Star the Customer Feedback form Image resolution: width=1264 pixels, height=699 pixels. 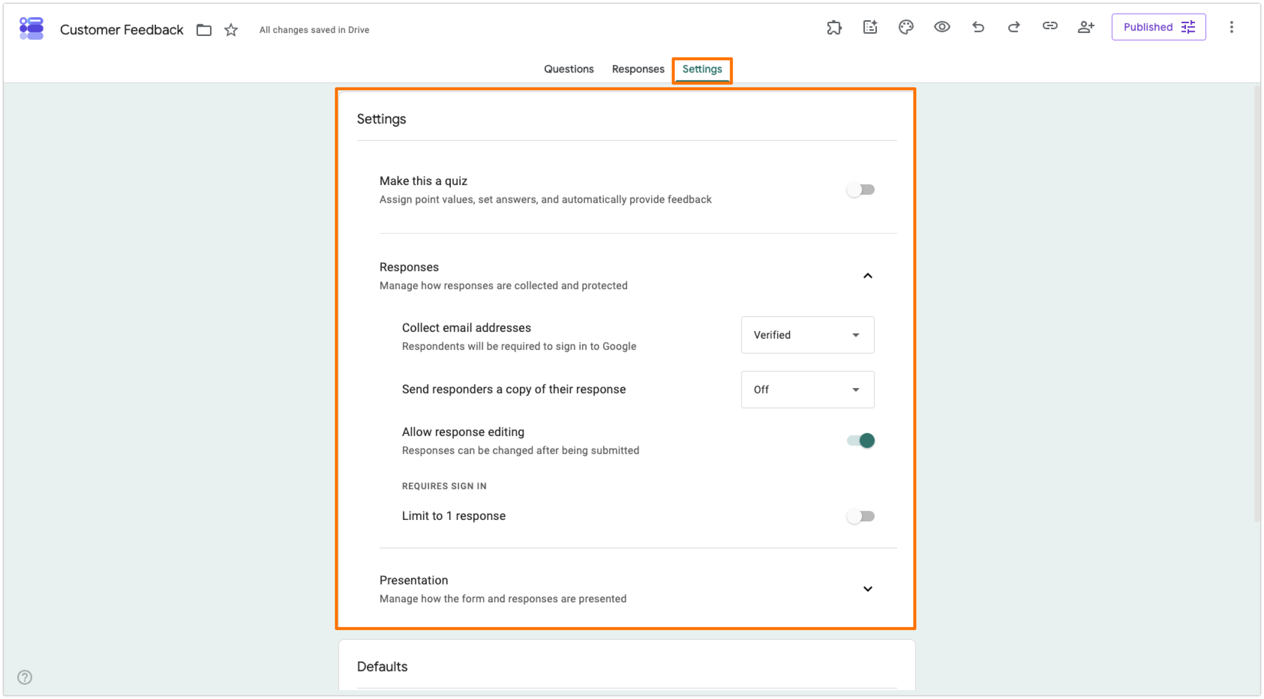(x=231, y=30)
